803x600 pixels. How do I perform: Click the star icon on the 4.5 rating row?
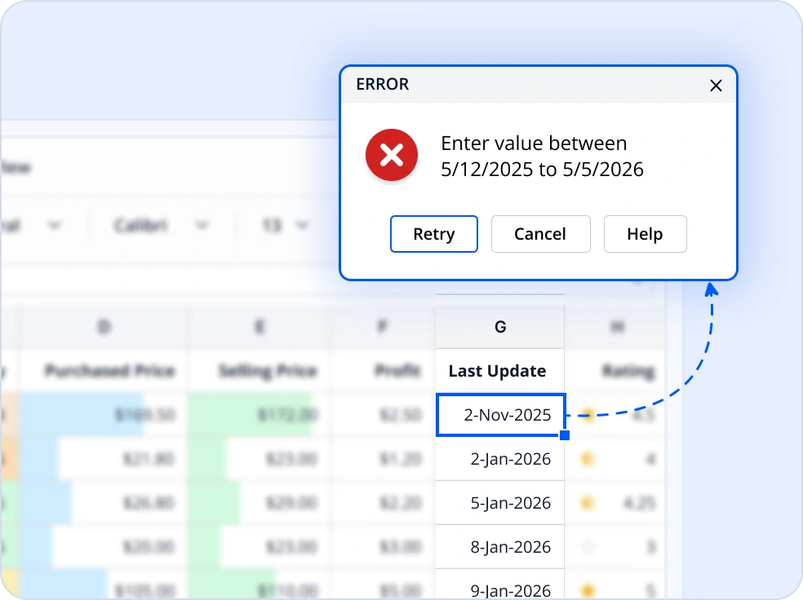588,414
